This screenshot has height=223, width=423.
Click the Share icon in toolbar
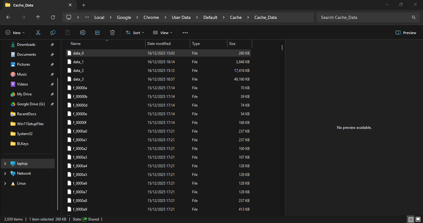click(98, 33)
